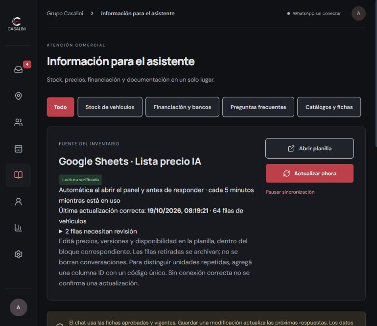Click the 19/10/2026, 08:19:21 timestamp
Viewport: 377px width, 326px height.
178,210
